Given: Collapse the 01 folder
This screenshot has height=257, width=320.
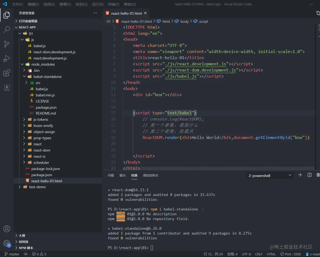Looking at the screenshot, I should pos(20,33).
